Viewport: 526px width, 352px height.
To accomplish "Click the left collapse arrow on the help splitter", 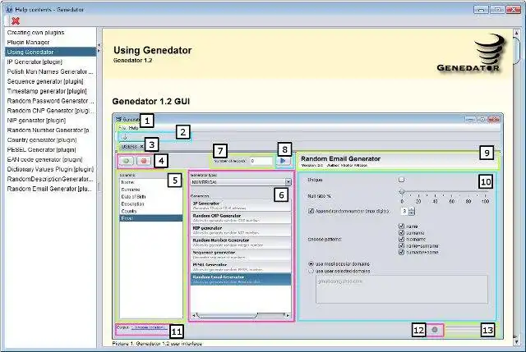I will tap(99, 45).
